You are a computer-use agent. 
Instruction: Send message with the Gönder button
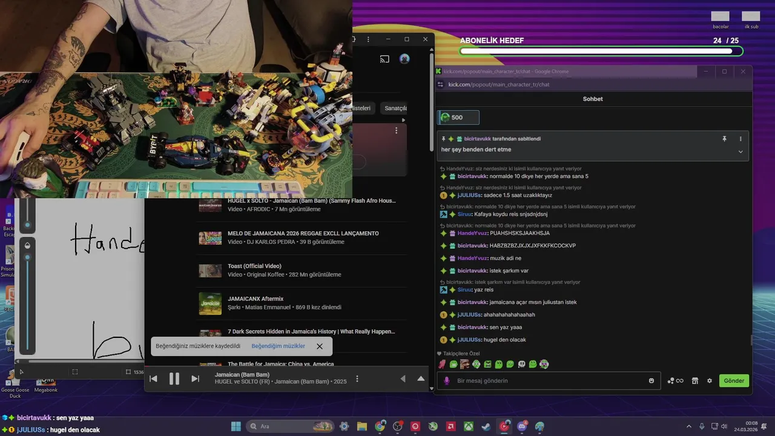734,381
